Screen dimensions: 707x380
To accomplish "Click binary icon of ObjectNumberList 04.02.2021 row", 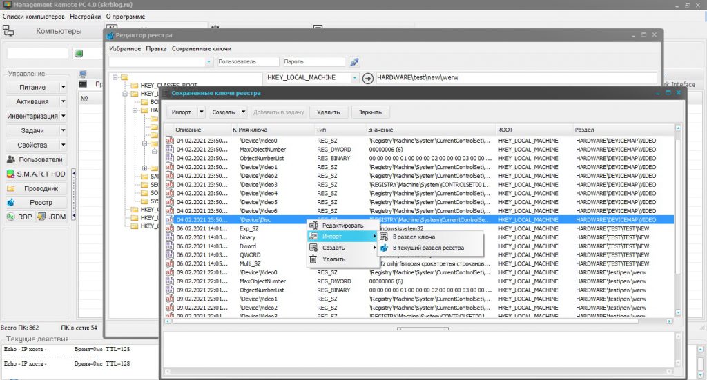I will pos(170,158).
